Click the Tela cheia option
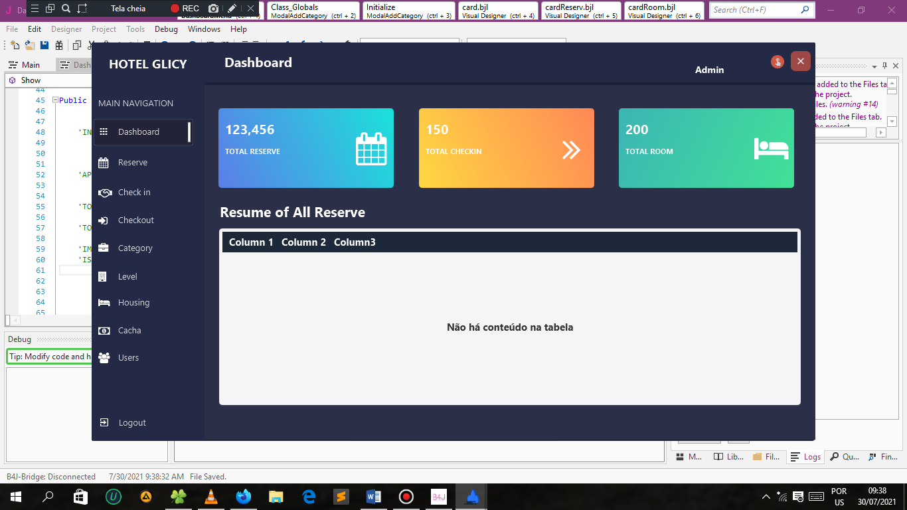This screenshot has width=907, height=510. (127, 9)
